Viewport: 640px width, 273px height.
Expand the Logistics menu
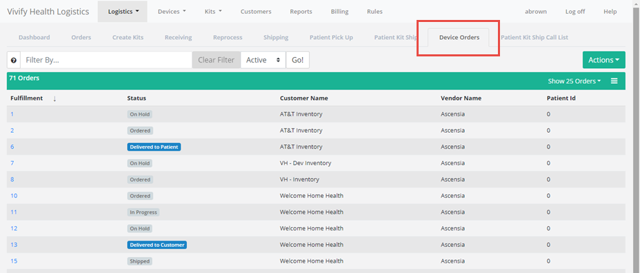[x=123, y=12]
